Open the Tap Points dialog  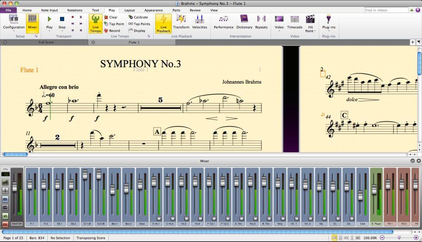tap(140, 24)
